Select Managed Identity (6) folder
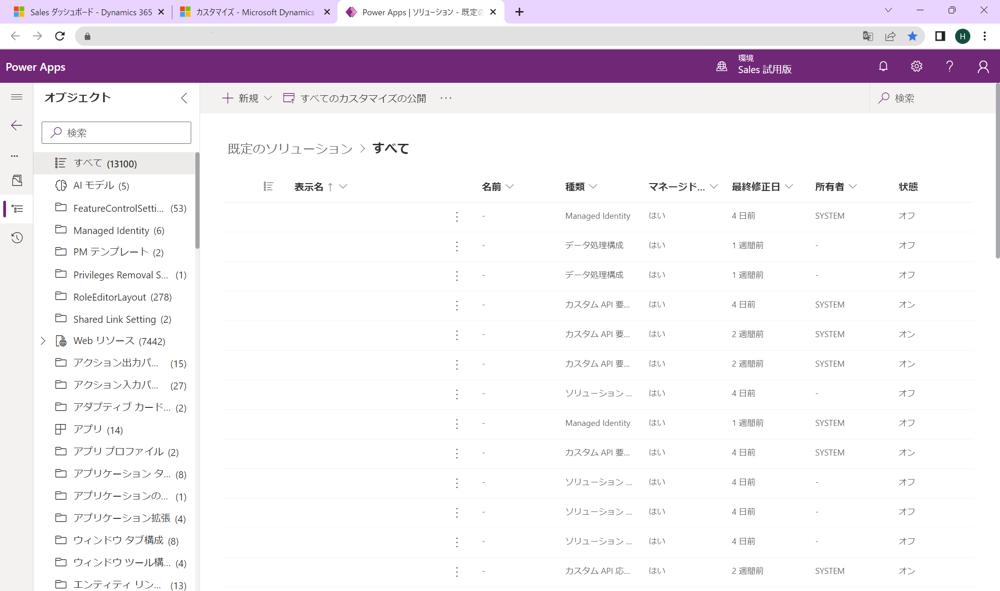The image size is (1000, 591). pos(115,230)
